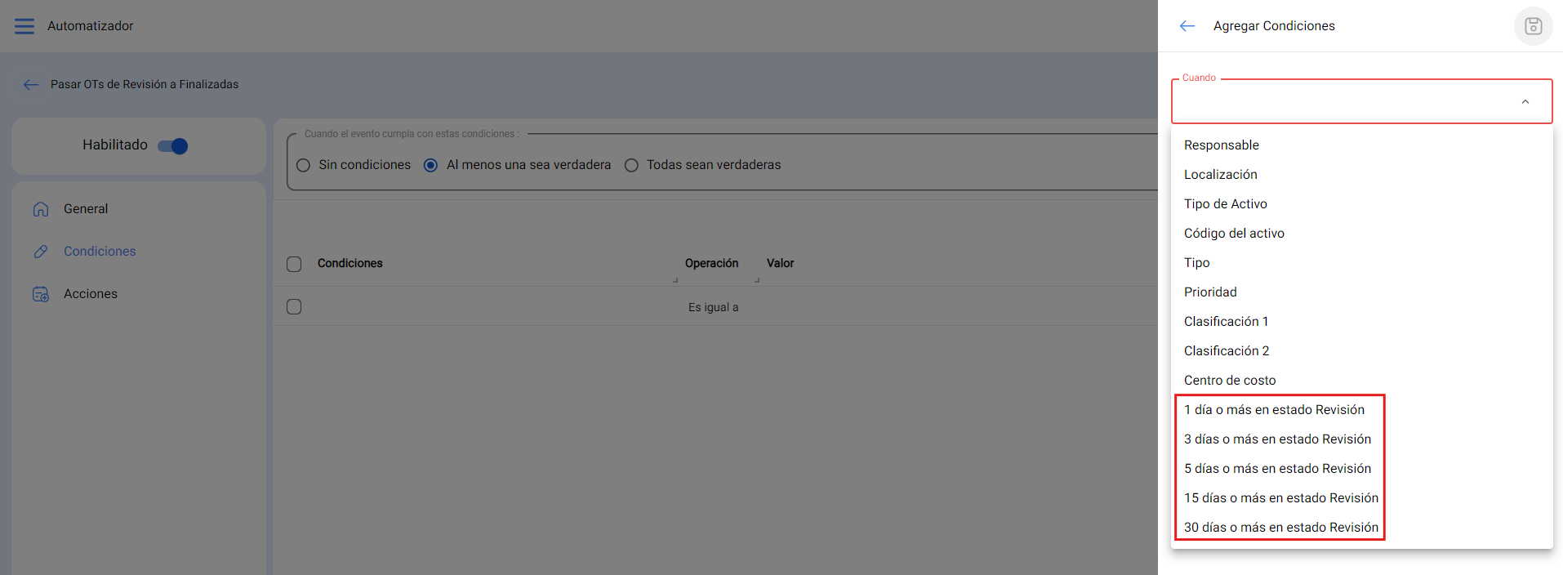Click the back arrow beside Pasar OTs title
This screenshot has width=1563, height=575.
pyautogui.click(x=31, y=85)
